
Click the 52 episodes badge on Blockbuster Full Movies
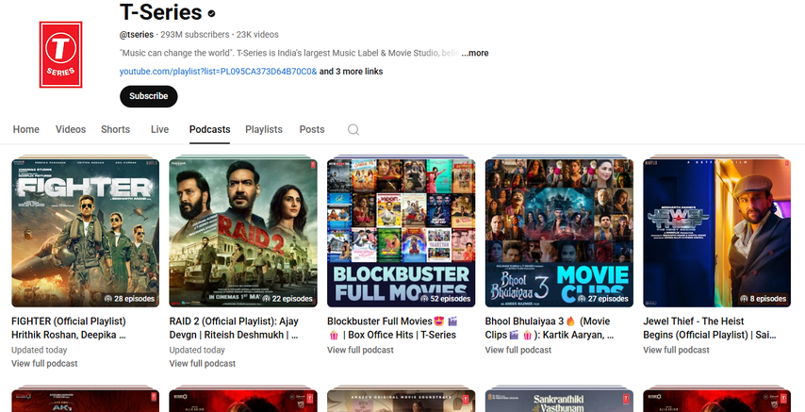point(445,299)
